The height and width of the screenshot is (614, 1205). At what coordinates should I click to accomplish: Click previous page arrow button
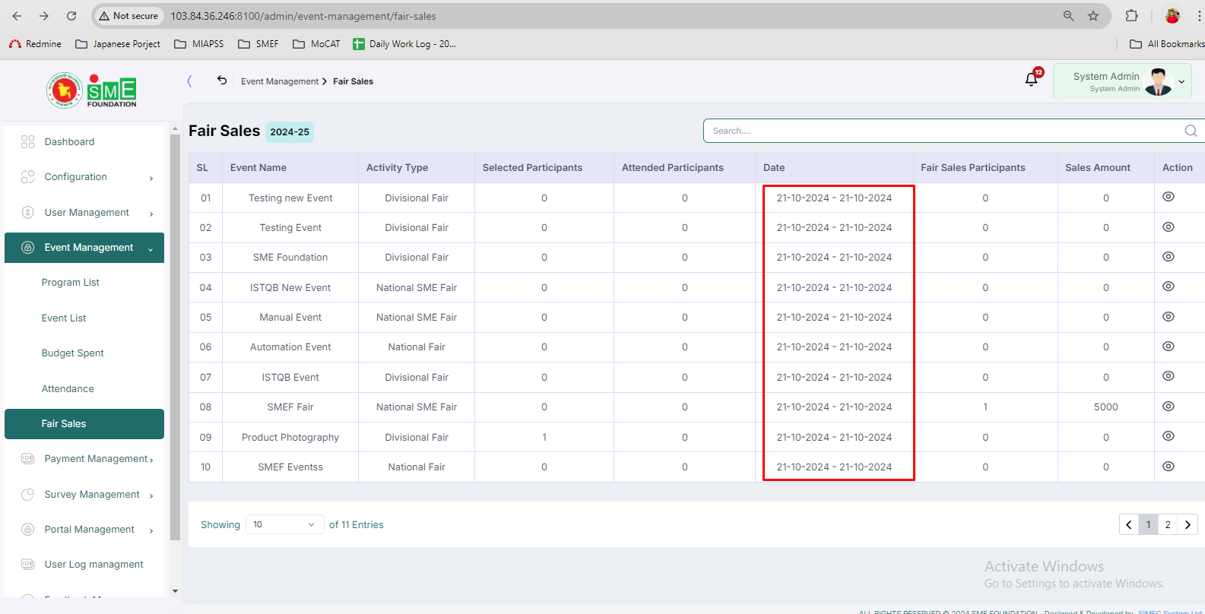(1129, 524)
